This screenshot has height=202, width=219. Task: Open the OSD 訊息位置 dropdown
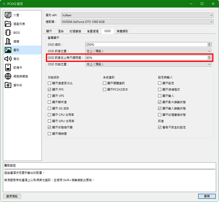point(148,51)
